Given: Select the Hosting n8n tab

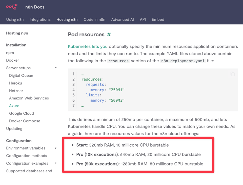Looking at the screenshot, I should 67,19.
